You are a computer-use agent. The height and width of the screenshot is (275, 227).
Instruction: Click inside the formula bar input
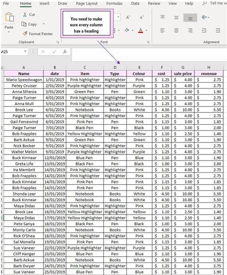(x=149, y=55)
